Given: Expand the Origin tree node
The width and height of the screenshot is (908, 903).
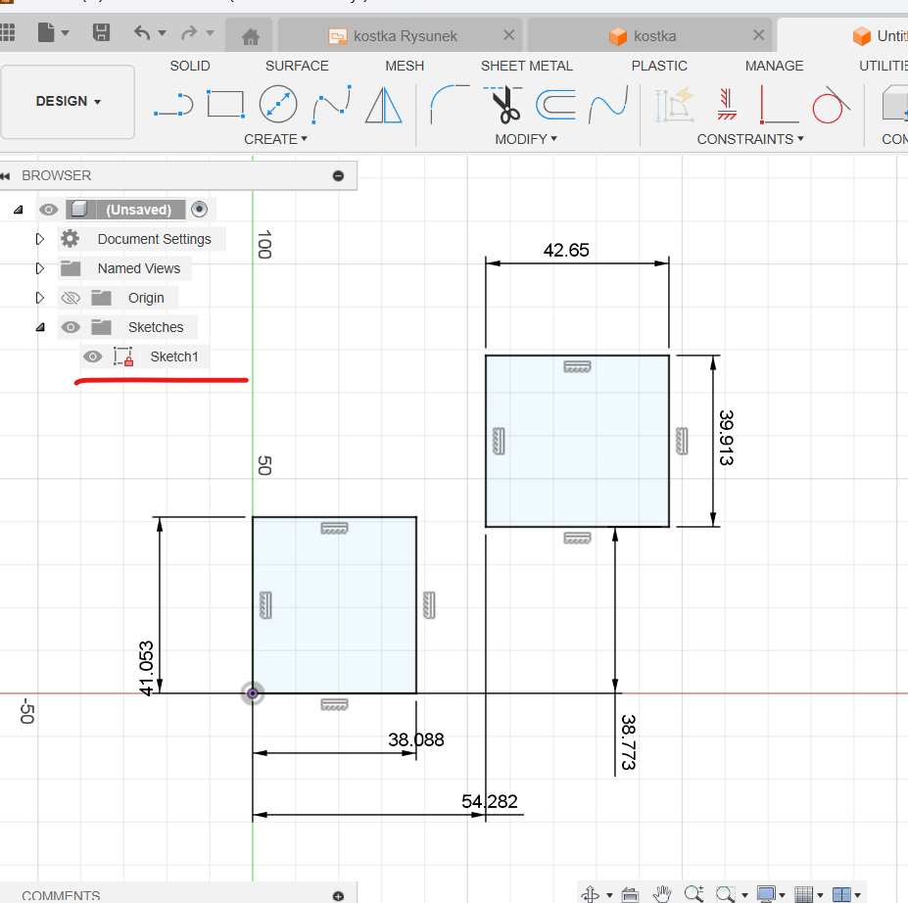Looking at the screenshot, I should (x=39, y=298).
